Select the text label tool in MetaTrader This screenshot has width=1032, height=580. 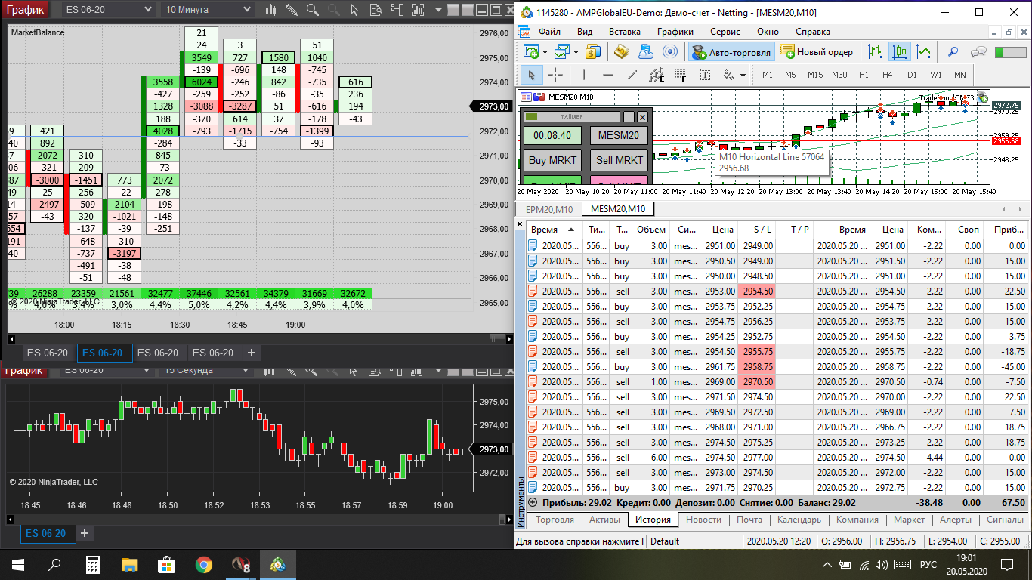pos(705,75)
